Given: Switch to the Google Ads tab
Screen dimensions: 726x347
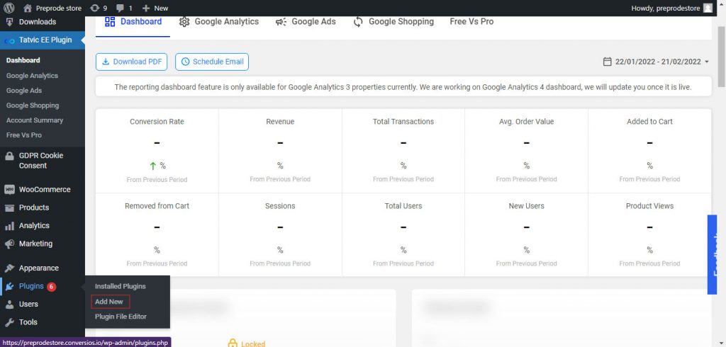Looking at the screenshot, I should tap(305, 22).
